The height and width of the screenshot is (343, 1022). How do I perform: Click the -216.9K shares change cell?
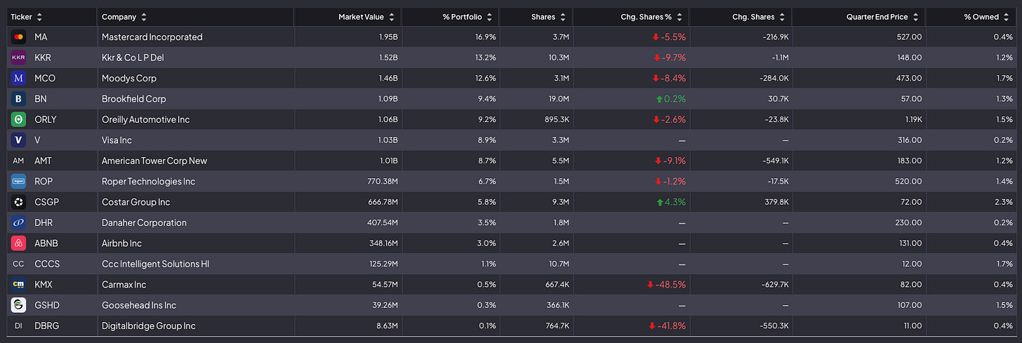pyautogui.click(x=774, y=37)
